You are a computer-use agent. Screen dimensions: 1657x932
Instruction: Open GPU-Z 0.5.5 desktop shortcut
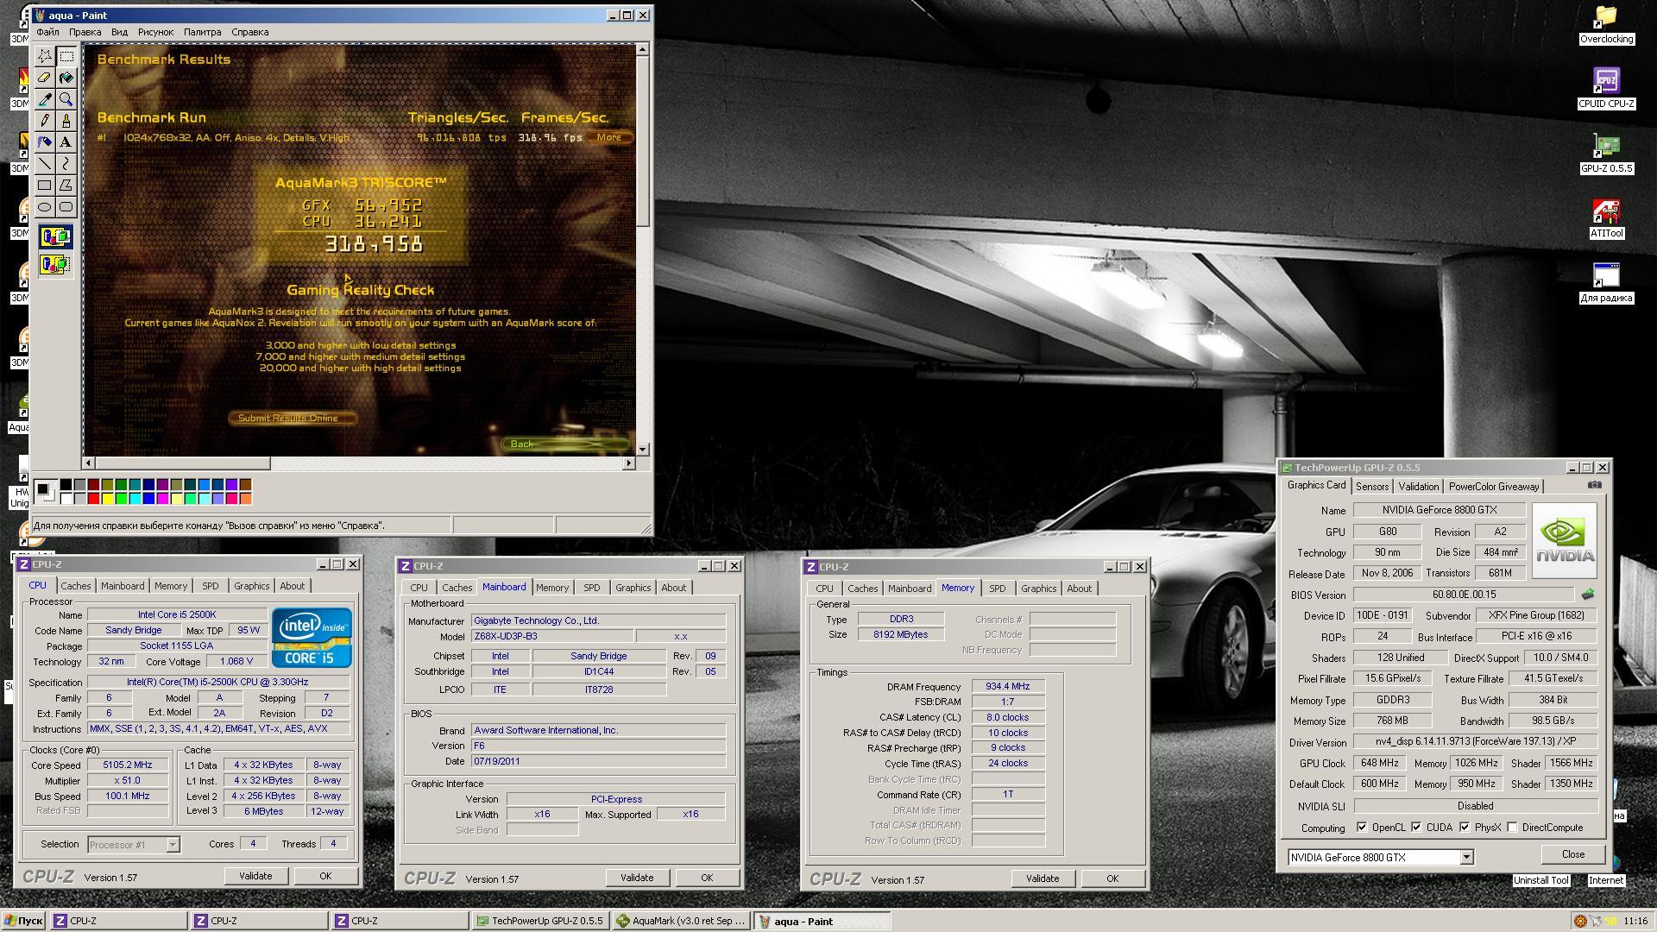tap(1606, 154)
